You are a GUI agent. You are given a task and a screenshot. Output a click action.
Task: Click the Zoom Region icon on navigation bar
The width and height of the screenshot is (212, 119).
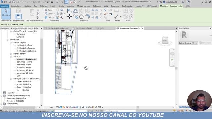172,60
